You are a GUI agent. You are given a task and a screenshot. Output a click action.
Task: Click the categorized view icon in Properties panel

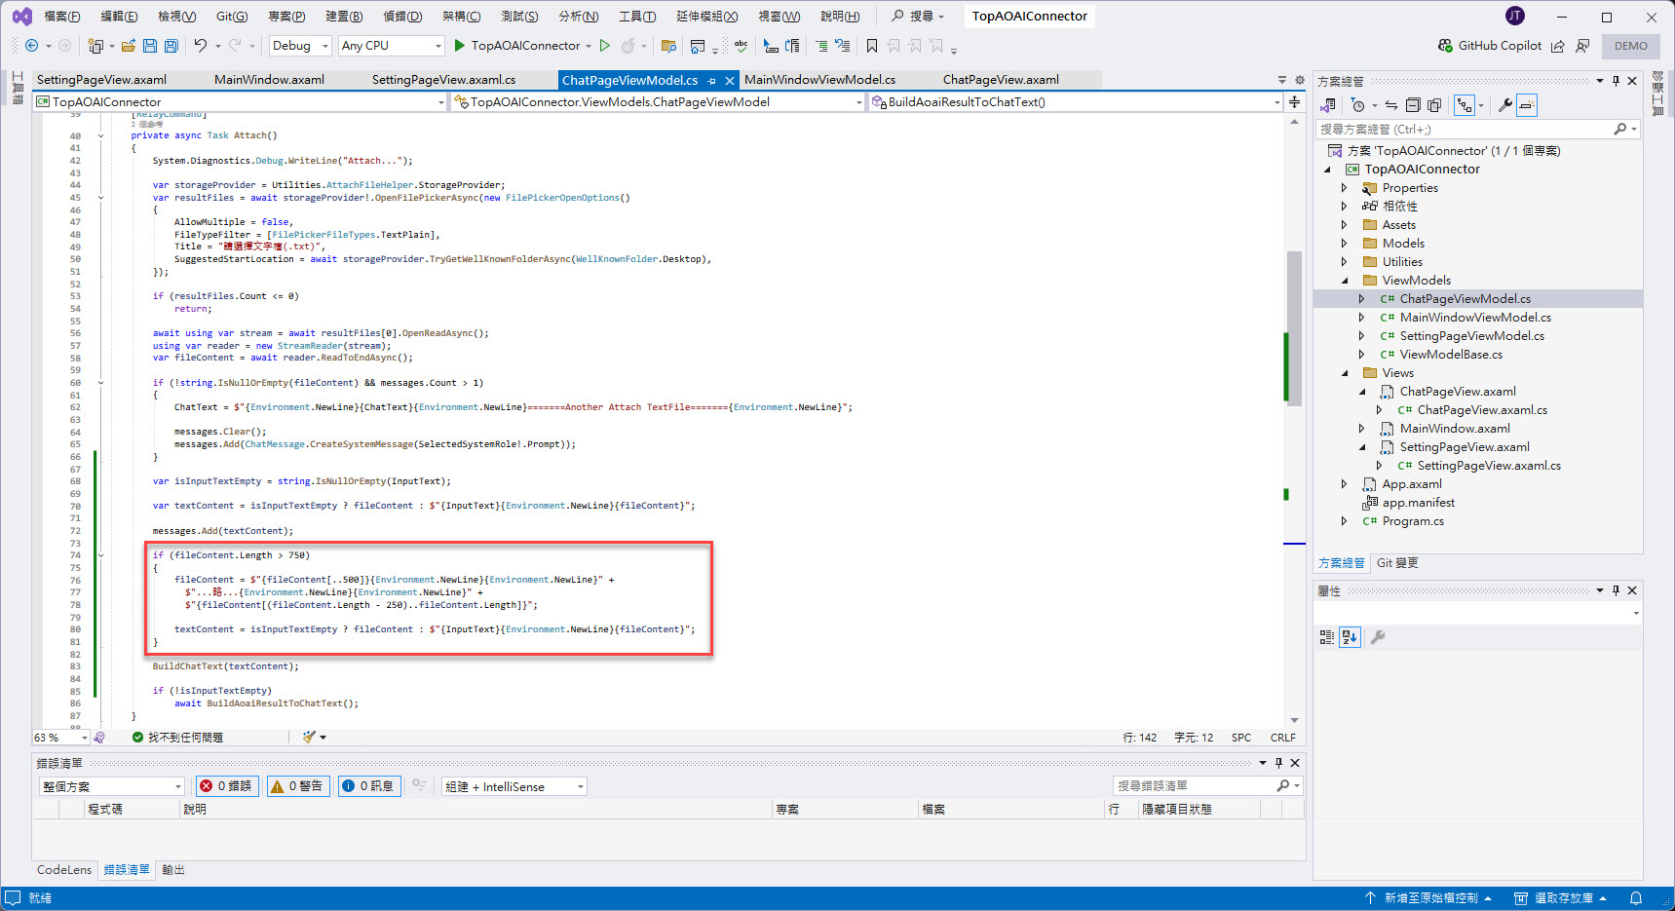[1327, 637]
